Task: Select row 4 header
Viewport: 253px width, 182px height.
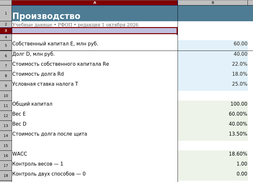Action: click(x=6, y=37)
